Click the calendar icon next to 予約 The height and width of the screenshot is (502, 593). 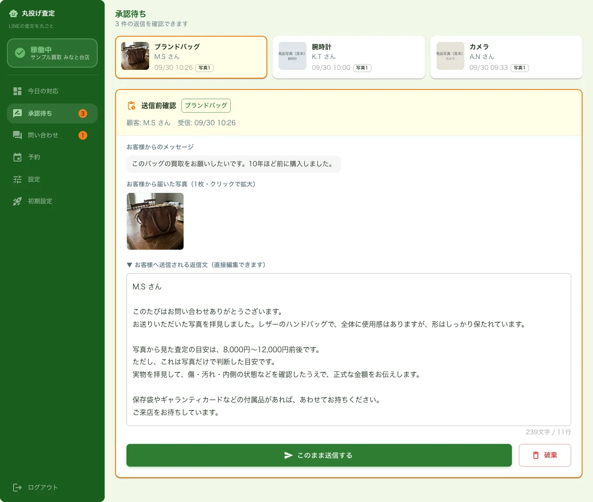(x=17, y=157)
